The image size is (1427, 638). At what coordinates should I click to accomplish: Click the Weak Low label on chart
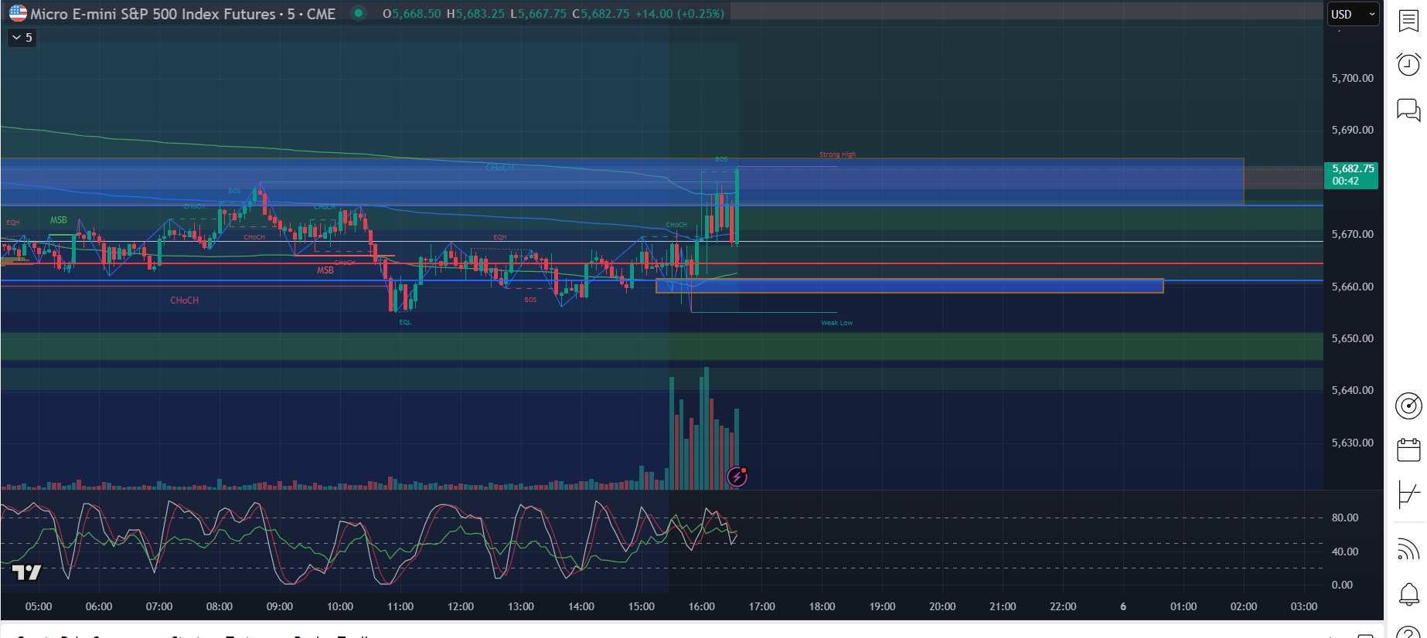[x=836, y=323]
